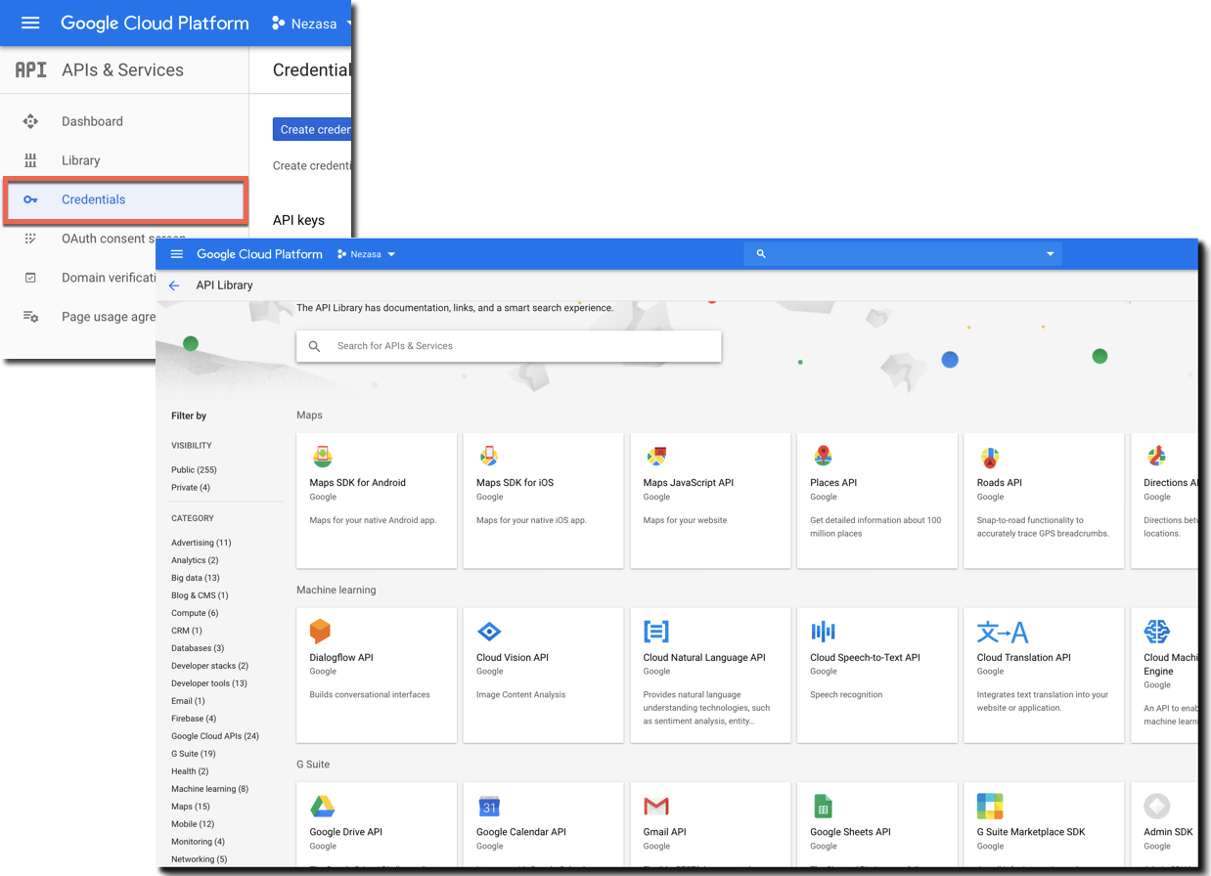This screenshot has height=876, width=1211.
Task: Click the Cloud Natural Language API icon
Action: point(656,631)
